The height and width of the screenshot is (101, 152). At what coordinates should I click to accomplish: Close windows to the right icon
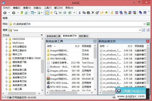click(x=135, y=13)
